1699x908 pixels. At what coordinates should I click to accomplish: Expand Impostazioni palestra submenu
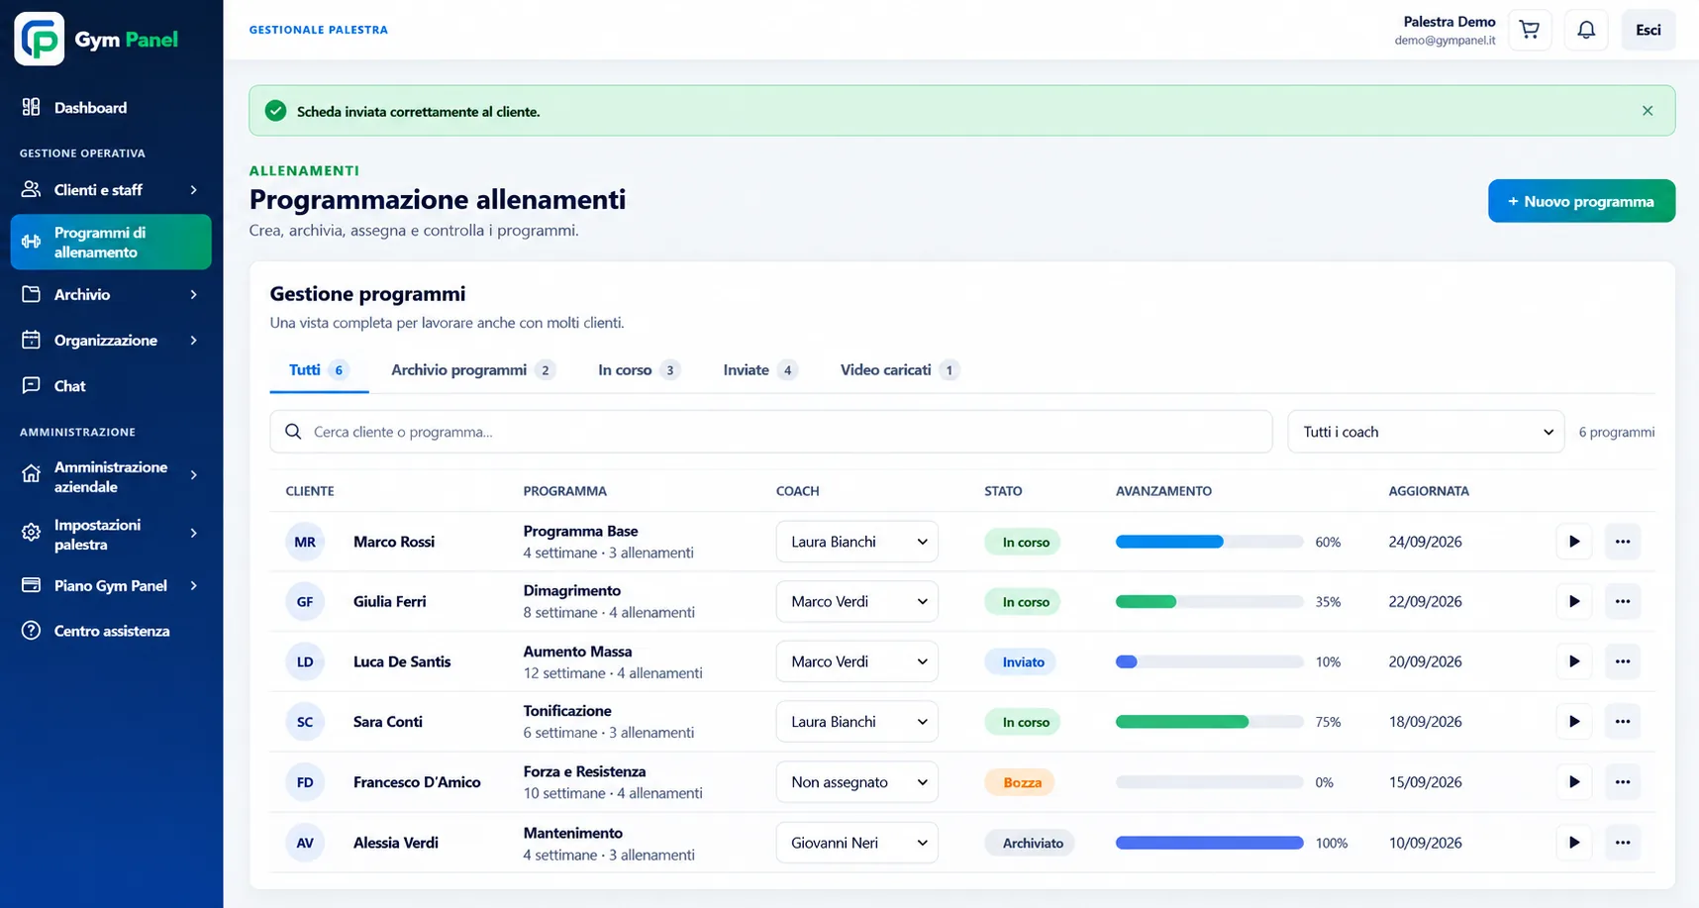point(111,534)
